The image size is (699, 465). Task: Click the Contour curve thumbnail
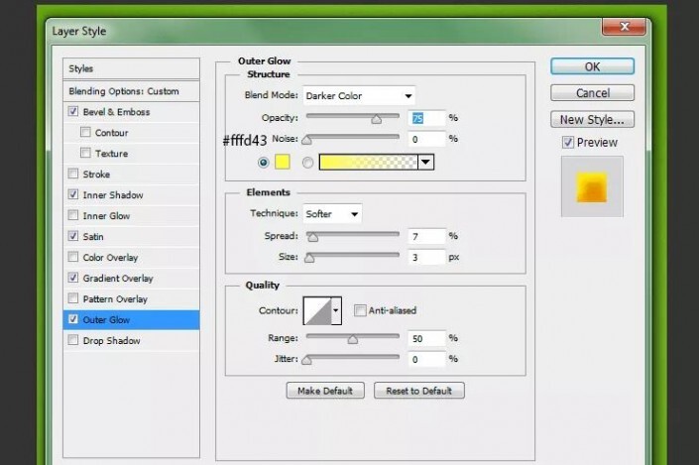tap(318, 310)
